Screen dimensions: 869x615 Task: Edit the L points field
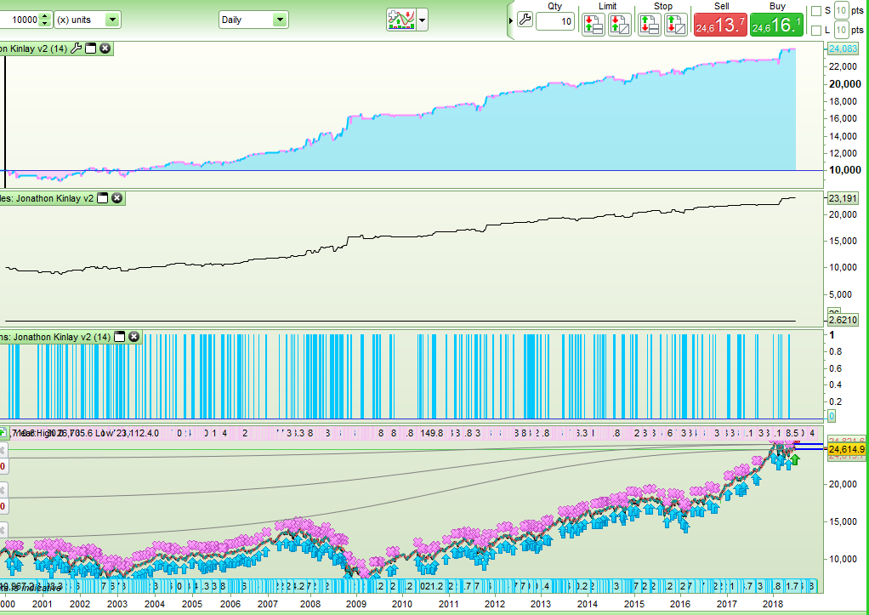(841, 30)
